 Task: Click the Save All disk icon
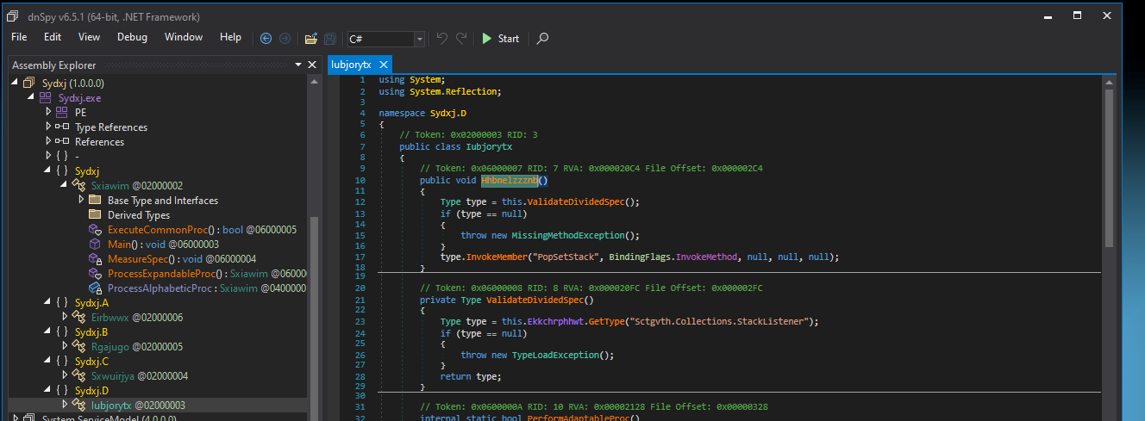[x=329, y=38]
